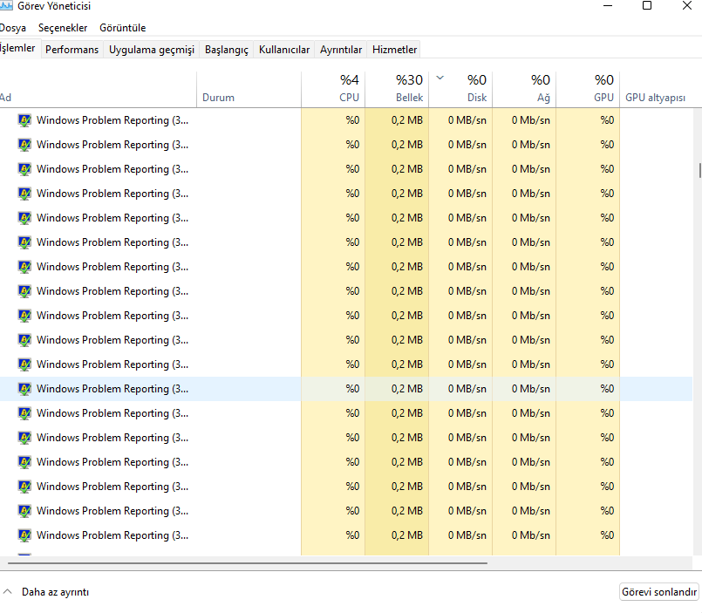The height and width of the screenshot is (613, 702).
Task: Click the 0 MB/sn cell in the selected row
Action: pyautogui.click(x=460, y=389)
